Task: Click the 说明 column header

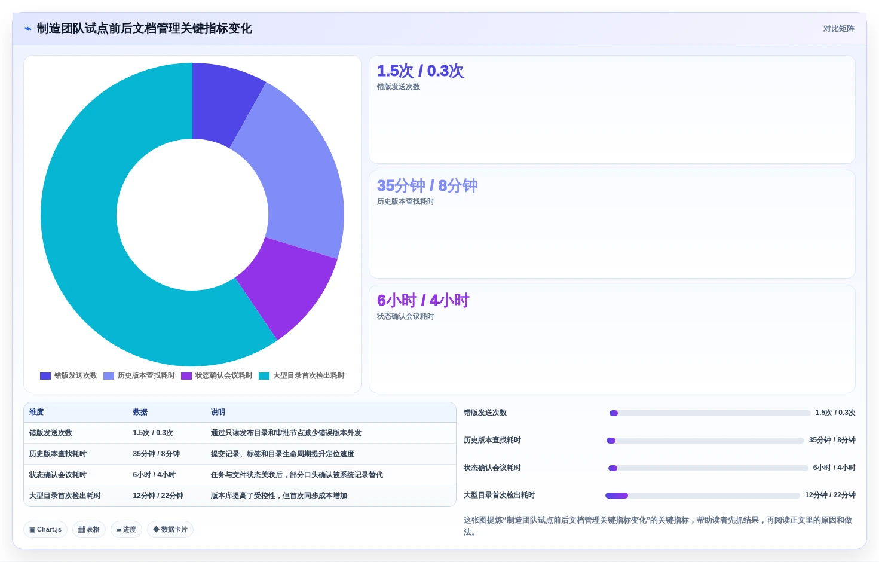Action: (218, 412)
